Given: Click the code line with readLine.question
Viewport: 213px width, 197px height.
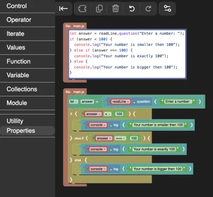Looking at the screenshot, I should coord(127,34).
